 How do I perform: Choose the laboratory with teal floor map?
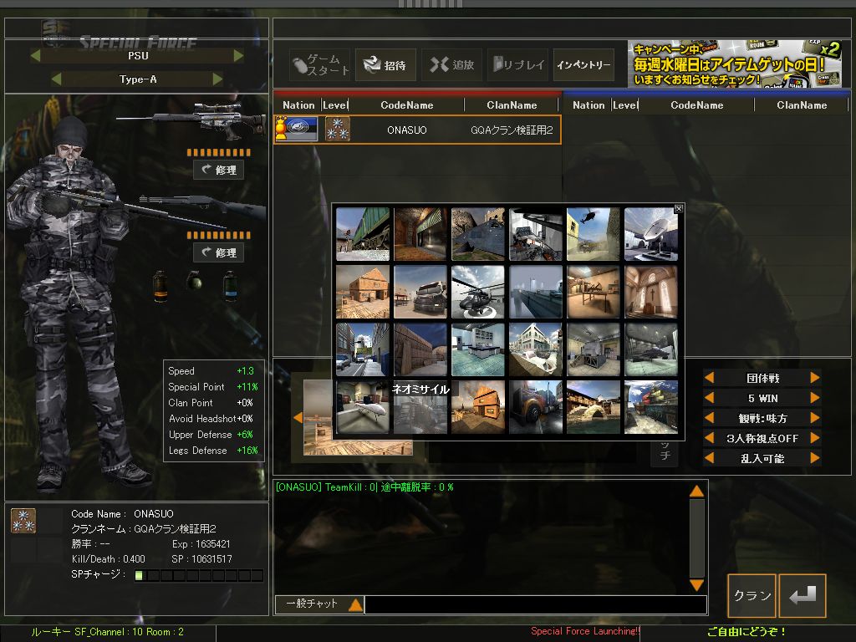click(x=478, y=350)
